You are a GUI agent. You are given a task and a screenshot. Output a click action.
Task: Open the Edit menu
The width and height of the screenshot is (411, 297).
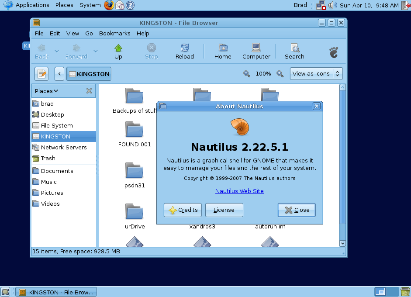55,34
